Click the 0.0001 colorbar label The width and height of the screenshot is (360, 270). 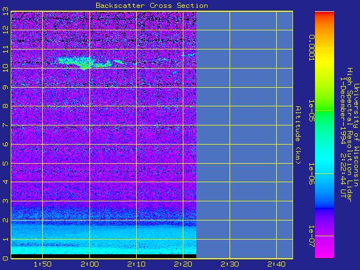pyautogui.click(x=311, y=48)
